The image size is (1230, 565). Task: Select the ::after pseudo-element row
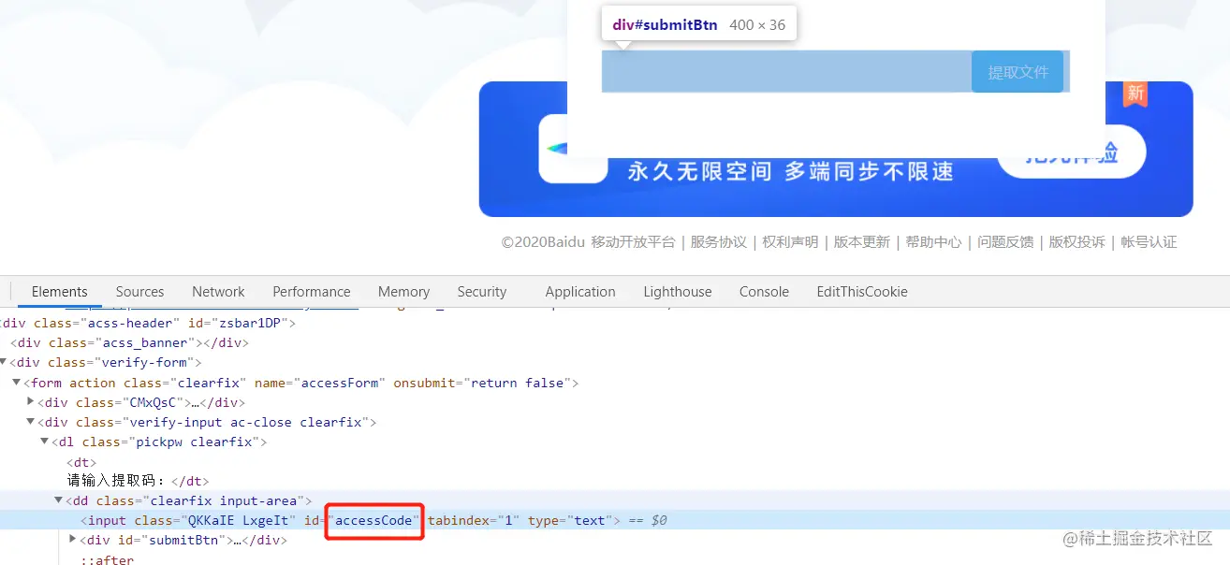coord(107,560)
